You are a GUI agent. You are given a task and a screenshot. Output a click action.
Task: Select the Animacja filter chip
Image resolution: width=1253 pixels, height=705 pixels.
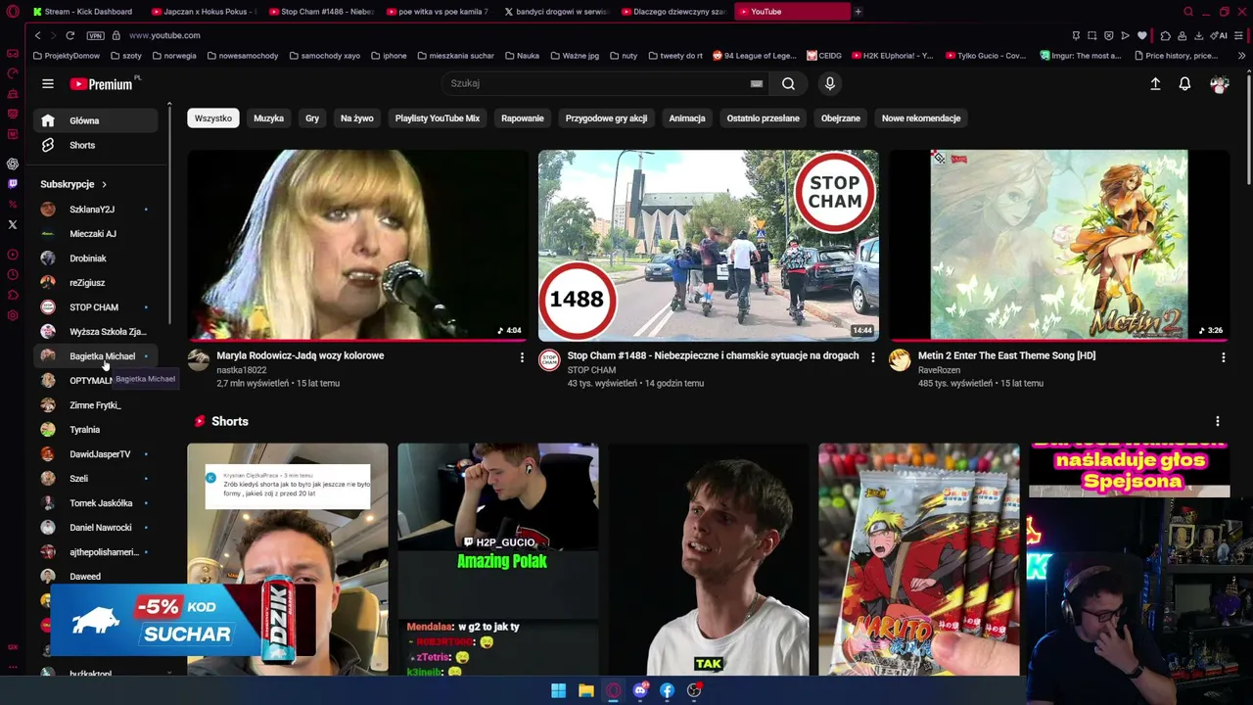687,118
